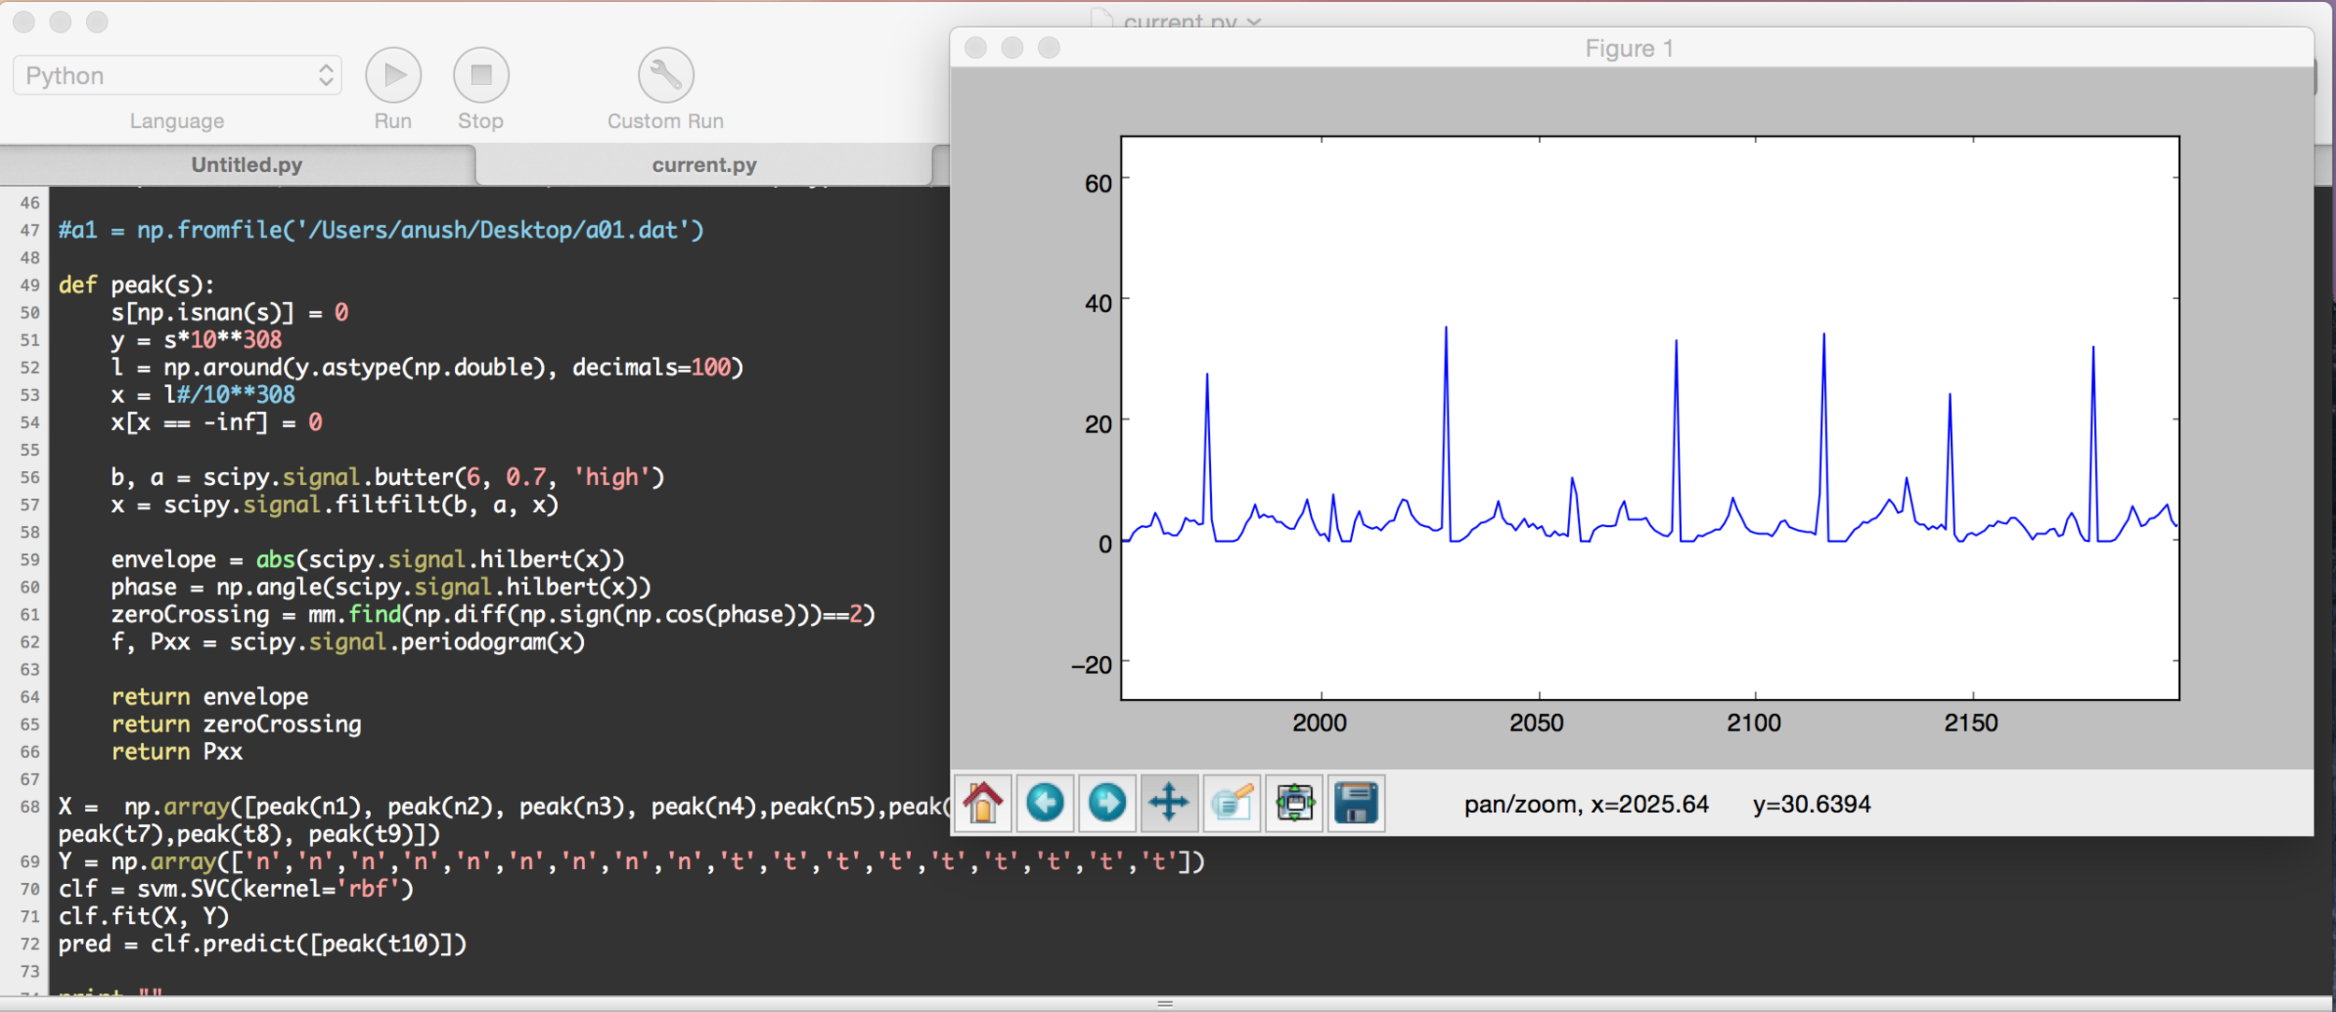The width and height of the screenshot is (2336, 1012).
Task: Switch to the current.py tab
Action: pyautogui.click(x=704, y=165)
